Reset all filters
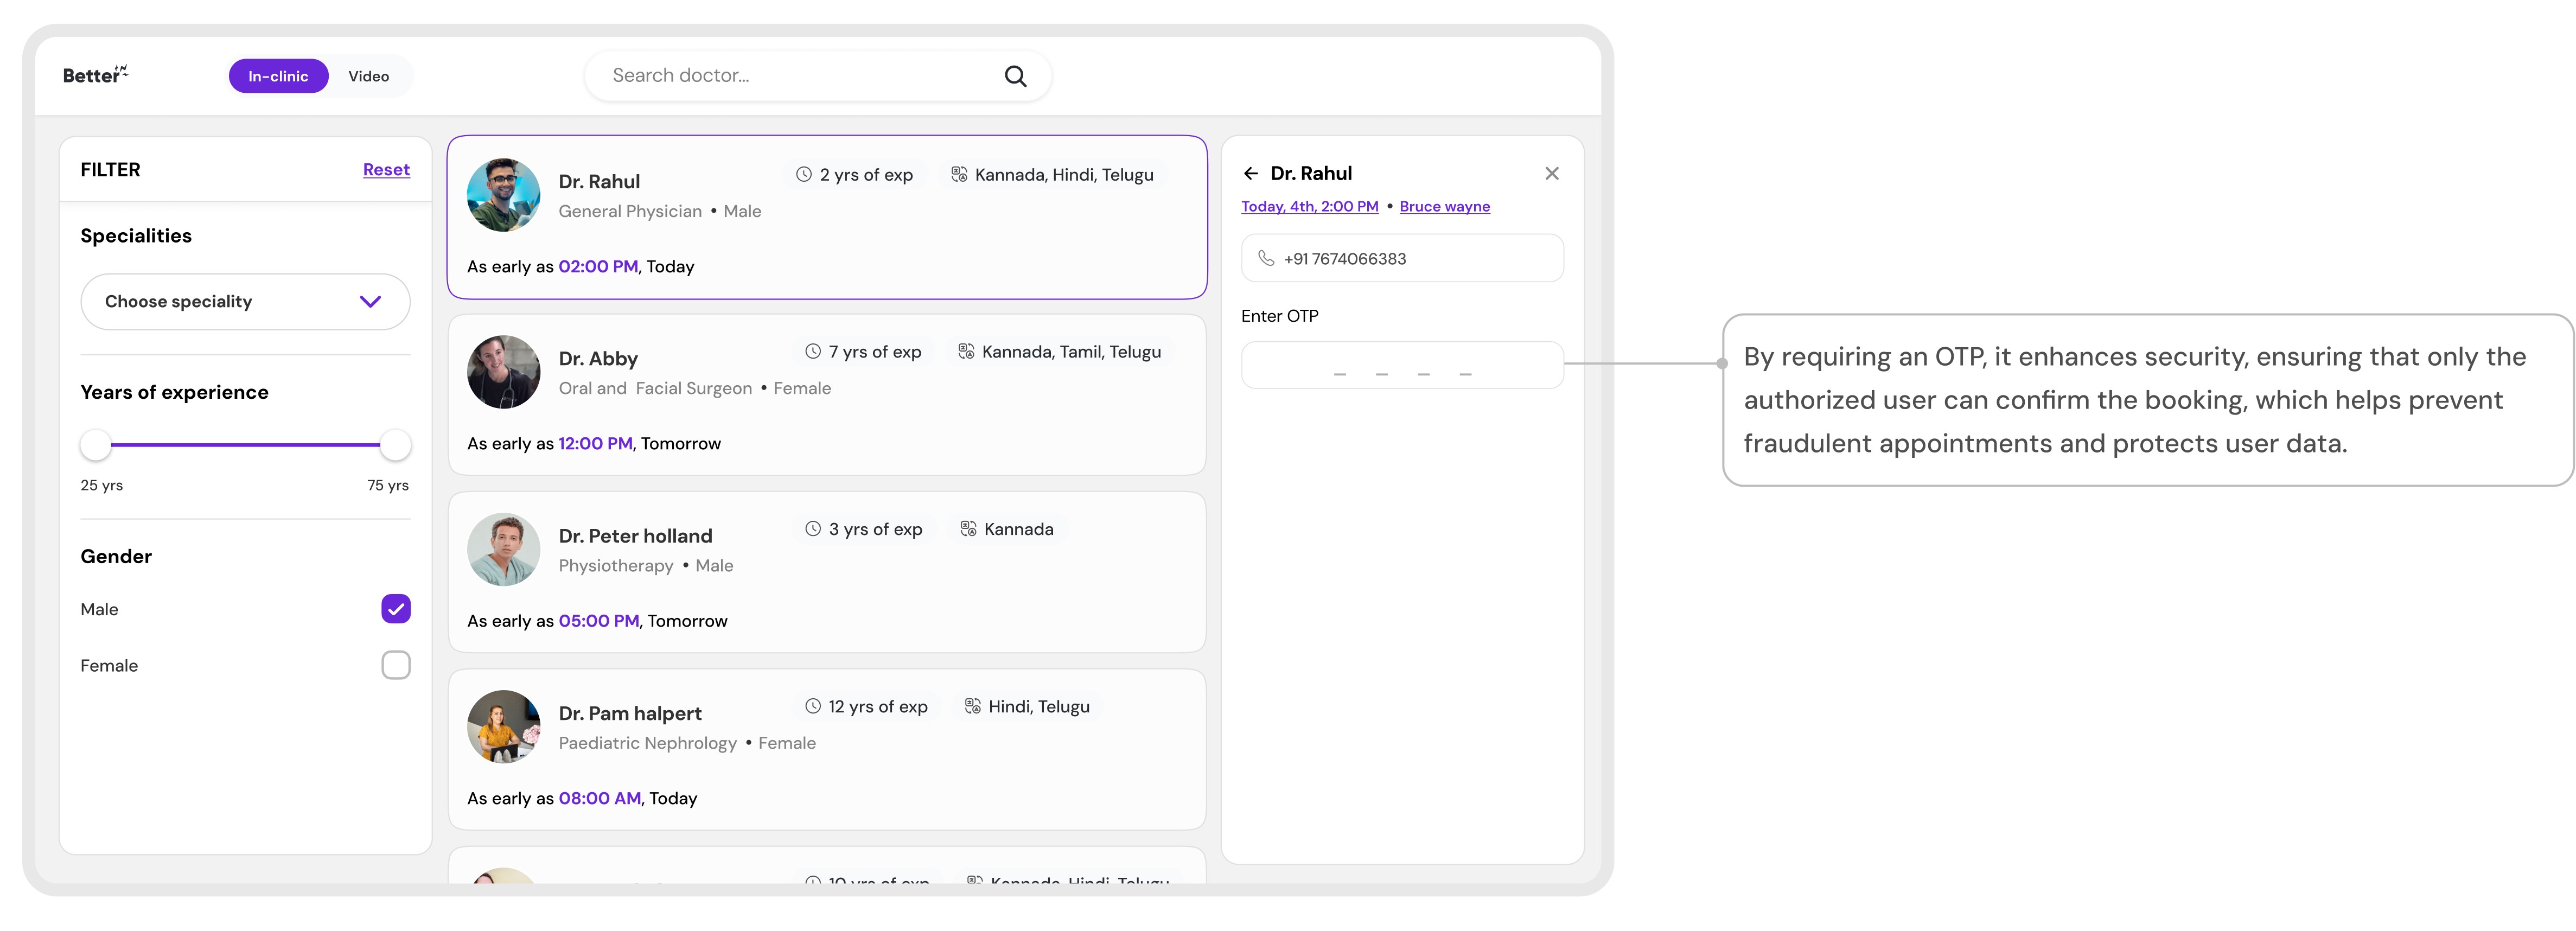The width and height of the screenshot is (2576, 931). [386, 170]
